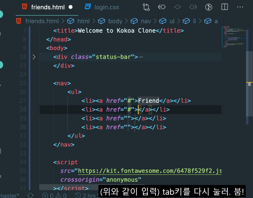Click the "anonymous" crossorigin value
The height and width of the screenshot is (198, 253).
click(122, 180)
